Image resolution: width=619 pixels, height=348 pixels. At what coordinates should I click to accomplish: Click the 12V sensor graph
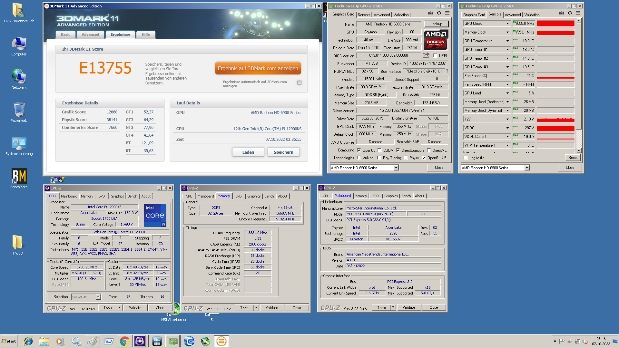555,119
